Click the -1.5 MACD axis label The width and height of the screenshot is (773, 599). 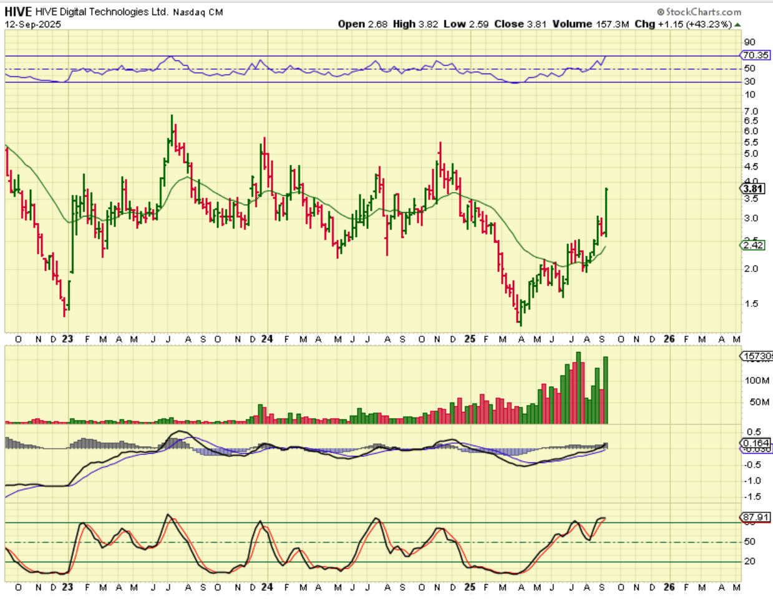click(x=754, y=497)
